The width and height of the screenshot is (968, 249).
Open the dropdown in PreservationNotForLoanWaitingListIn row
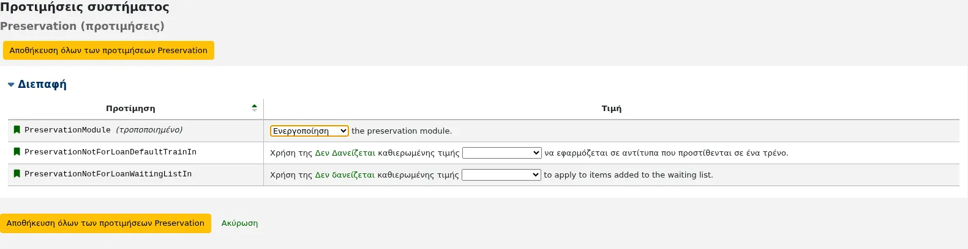tap(501, 175)
